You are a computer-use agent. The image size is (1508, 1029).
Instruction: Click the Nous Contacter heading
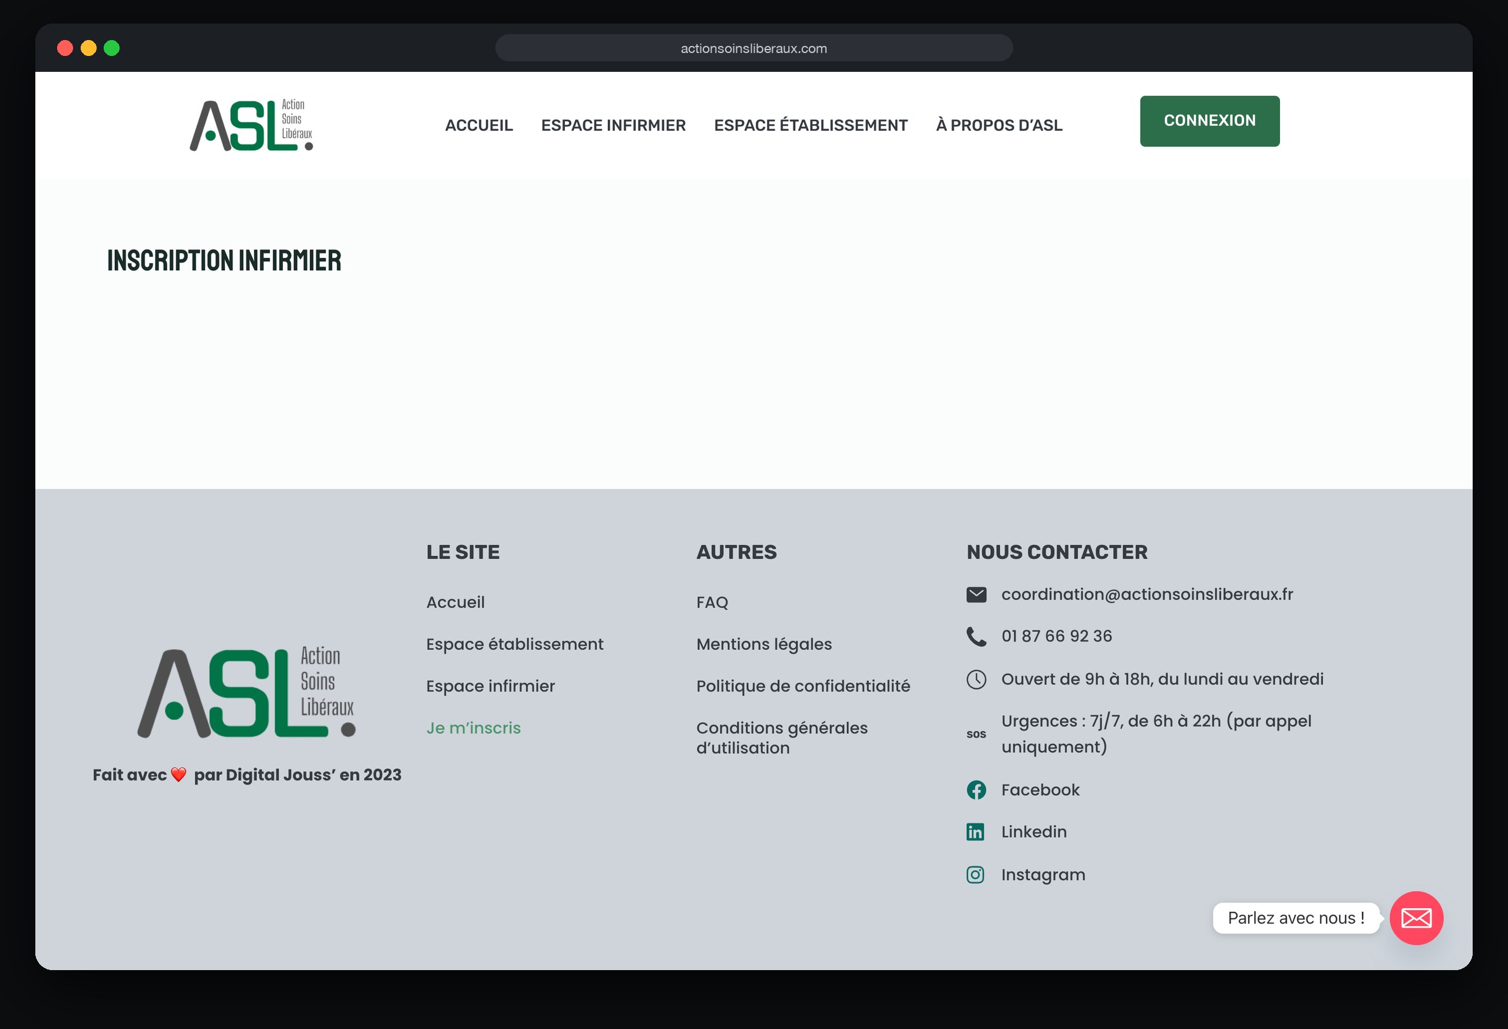pyautogui.click(x=1056, y=552)
